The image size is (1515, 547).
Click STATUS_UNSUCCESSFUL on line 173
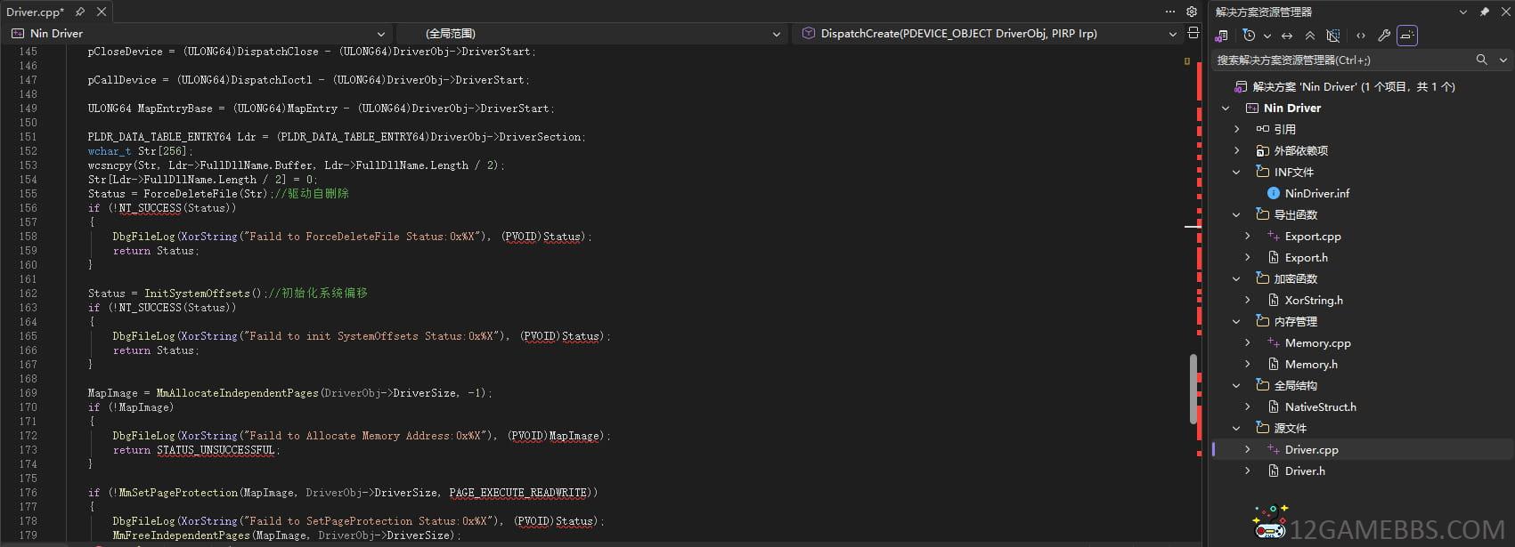pyautogui.click(x=216, y=450)
